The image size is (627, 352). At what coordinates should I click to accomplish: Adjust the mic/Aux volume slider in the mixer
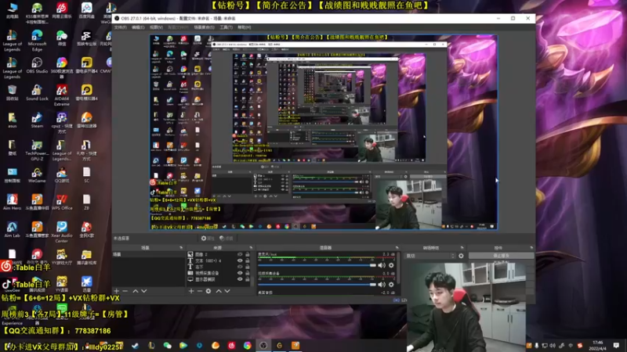(x=317, y=265)
